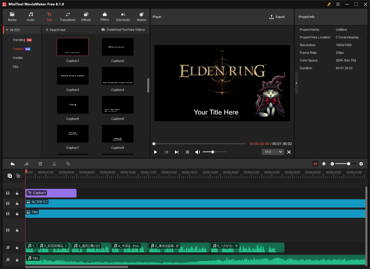Play the video preview
The image size is (370, 269).
(155, 152)
